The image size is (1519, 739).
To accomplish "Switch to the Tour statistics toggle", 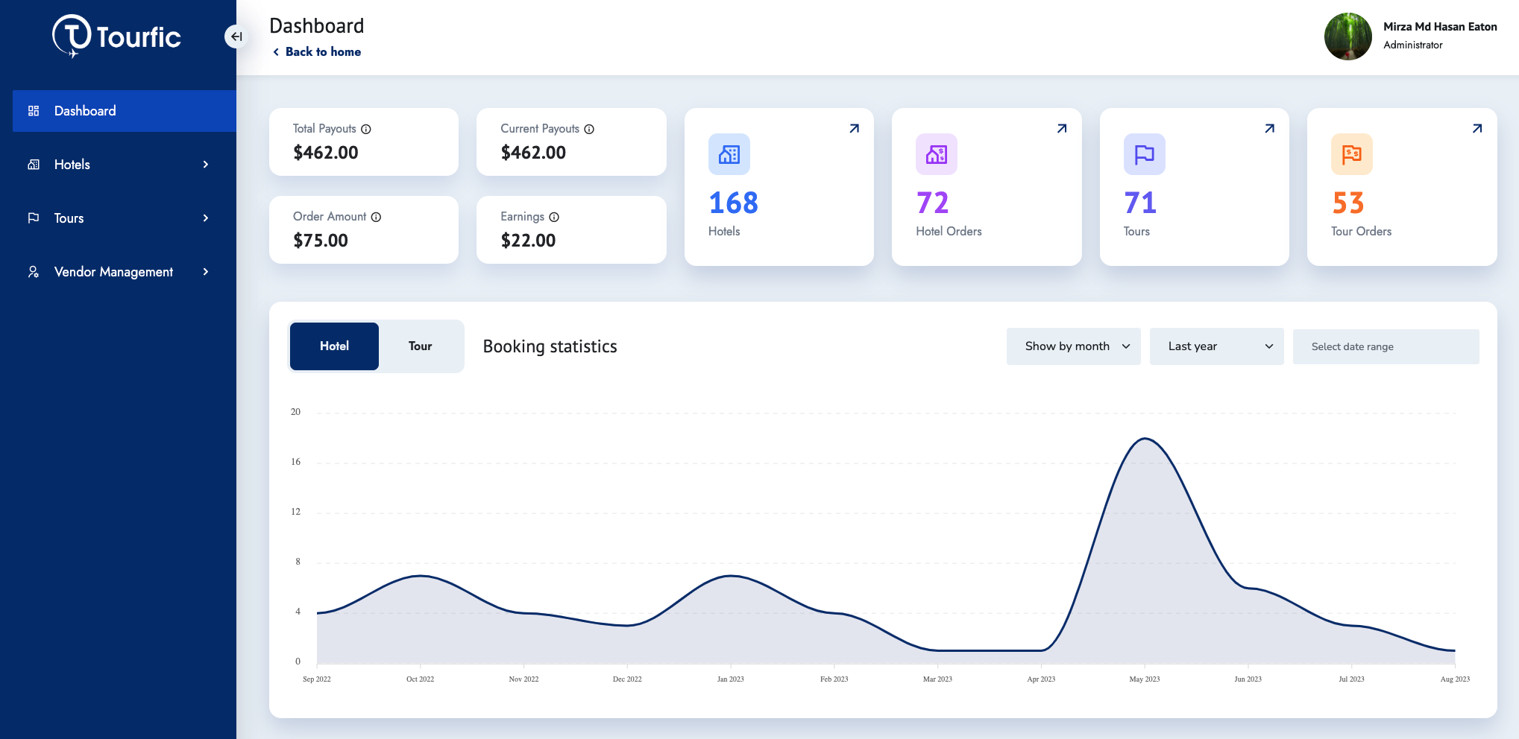I will (x=420, y=346).
